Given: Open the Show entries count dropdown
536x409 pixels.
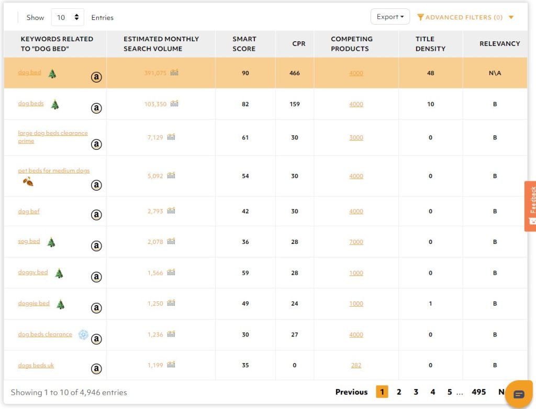Looking at the screenshot, I should tap(68, 17).
